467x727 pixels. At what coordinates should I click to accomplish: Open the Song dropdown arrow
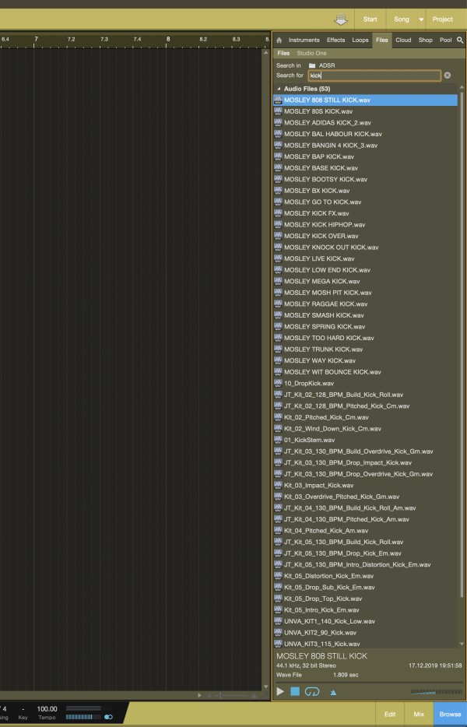pos(421,19)
